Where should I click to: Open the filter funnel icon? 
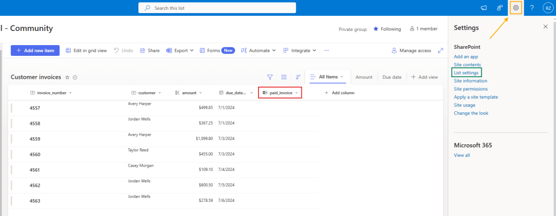(270, 77)
